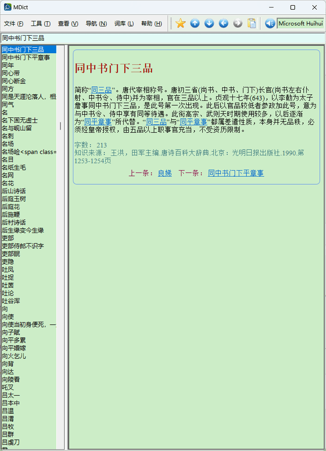Open the 工具 (T) menu
This screenshot has height=451, width=326.
click(41, 24)
